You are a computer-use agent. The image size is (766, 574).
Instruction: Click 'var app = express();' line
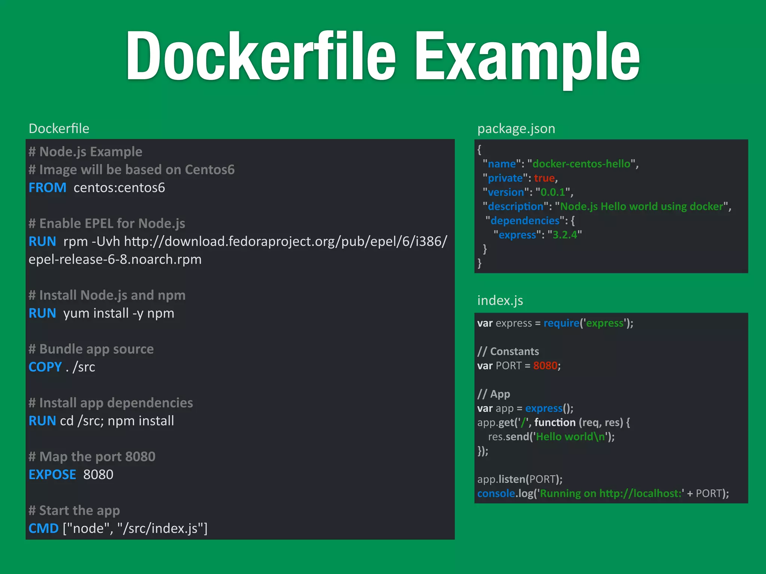point(526,408)
